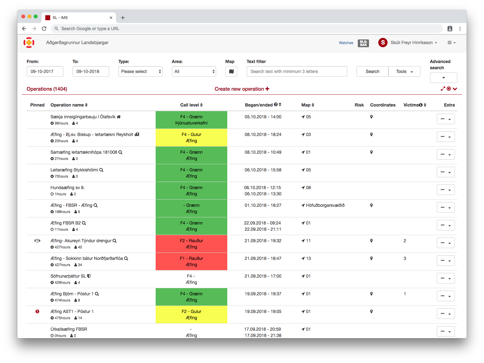Click Aðgerðagrunnur Landsbjargar title
This screenshot has width=484, height=363.
pyautogui.click(x=77, y=43)
